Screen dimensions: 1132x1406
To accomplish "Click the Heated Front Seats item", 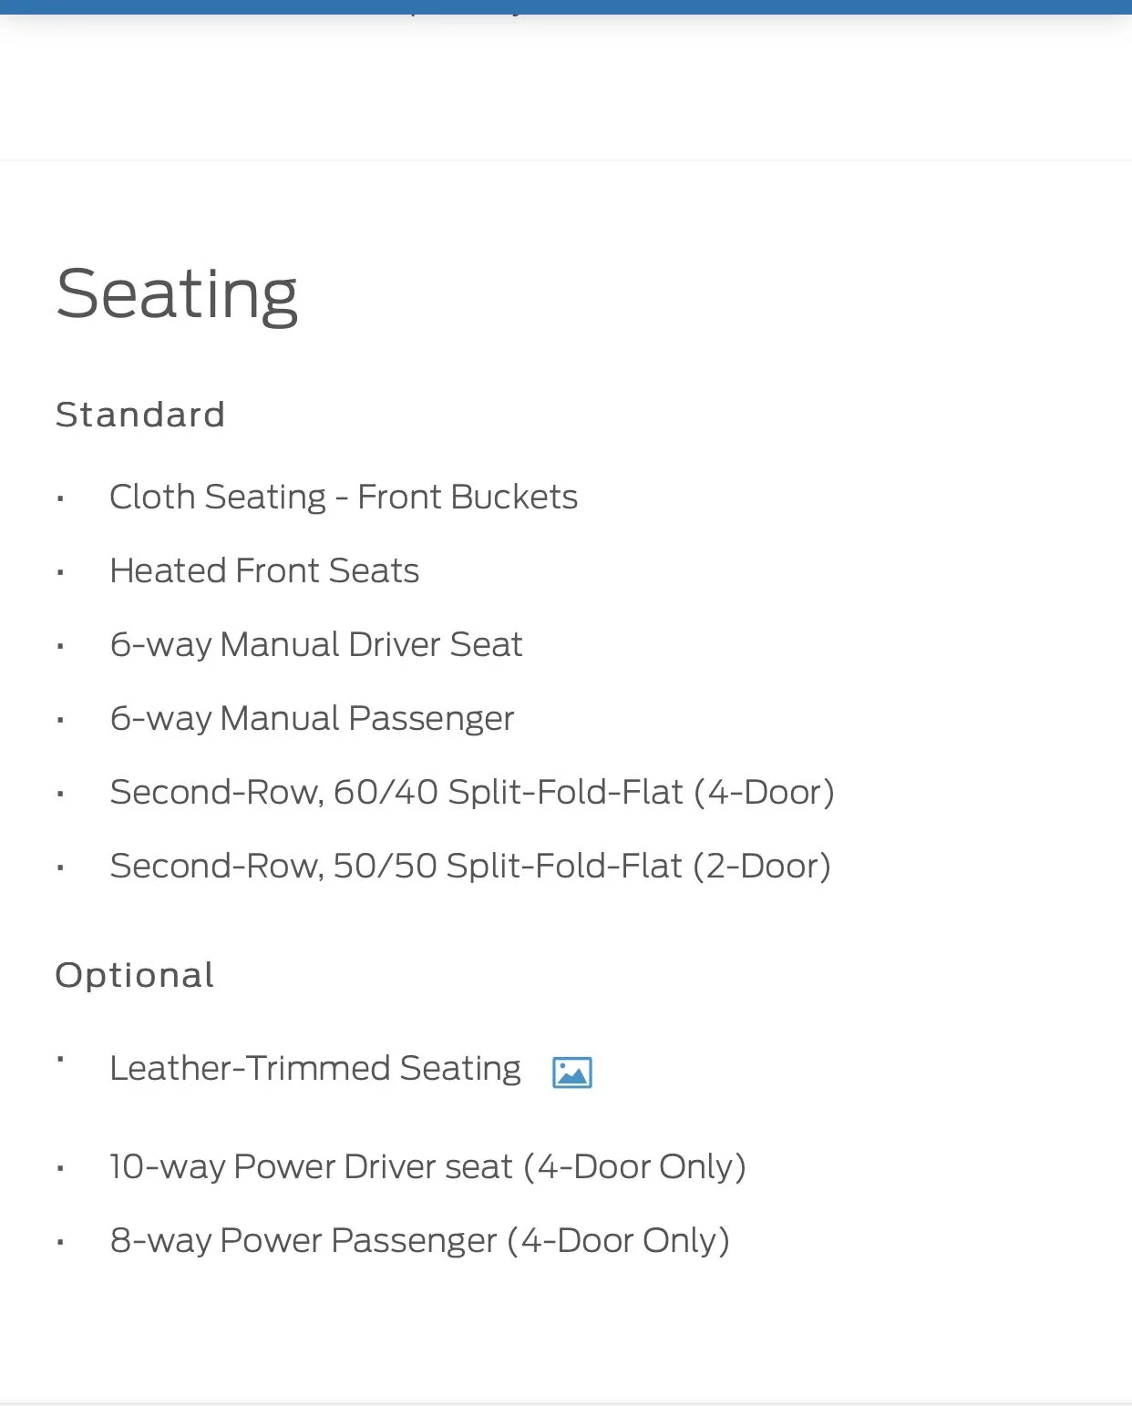I will click(264, 570).
